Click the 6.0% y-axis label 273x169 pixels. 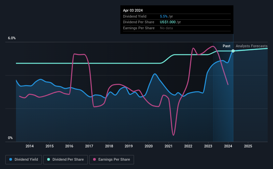coord(12,38)
